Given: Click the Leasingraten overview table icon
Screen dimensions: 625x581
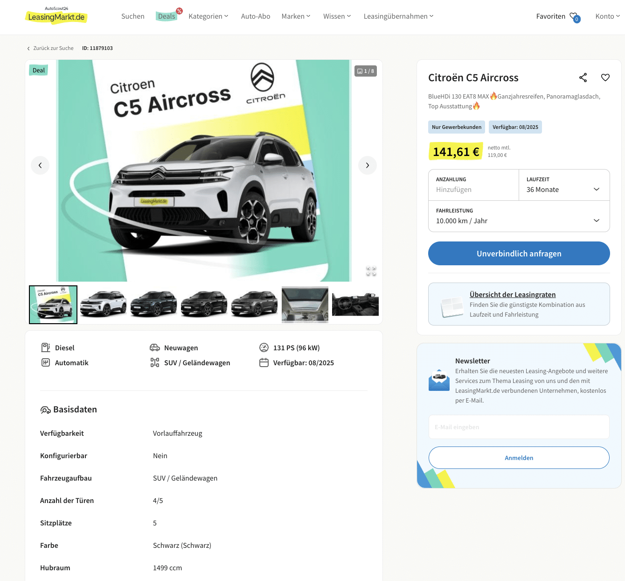Looking at the screenshot, I should [x=452, y=307].
